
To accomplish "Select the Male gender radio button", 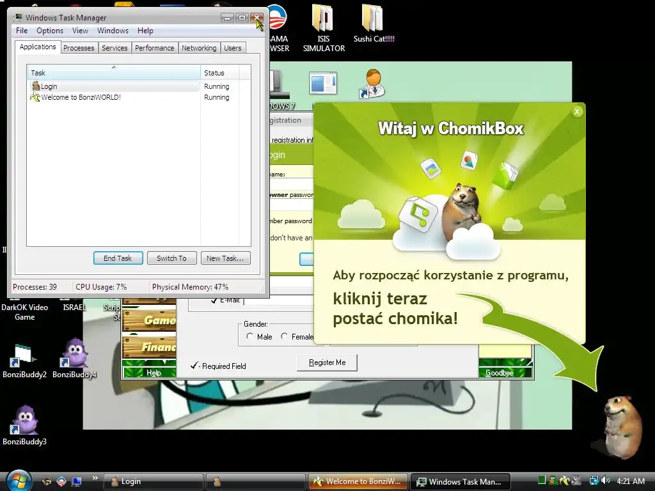I will tap(250, 336).
